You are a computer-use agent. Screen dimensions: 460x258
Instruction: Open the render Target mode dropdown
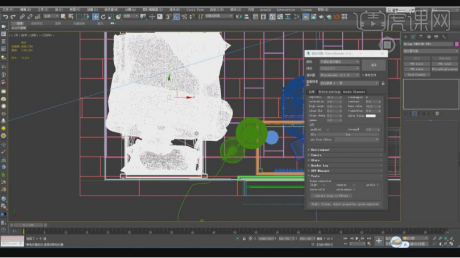click(x=339, y=62)
